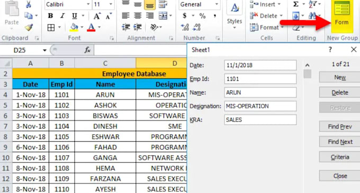
Task: Click the Find & Select binoculars
Action: tap(312, 16)
